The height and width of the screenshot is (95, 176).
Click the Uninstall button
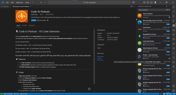point(34,20)
